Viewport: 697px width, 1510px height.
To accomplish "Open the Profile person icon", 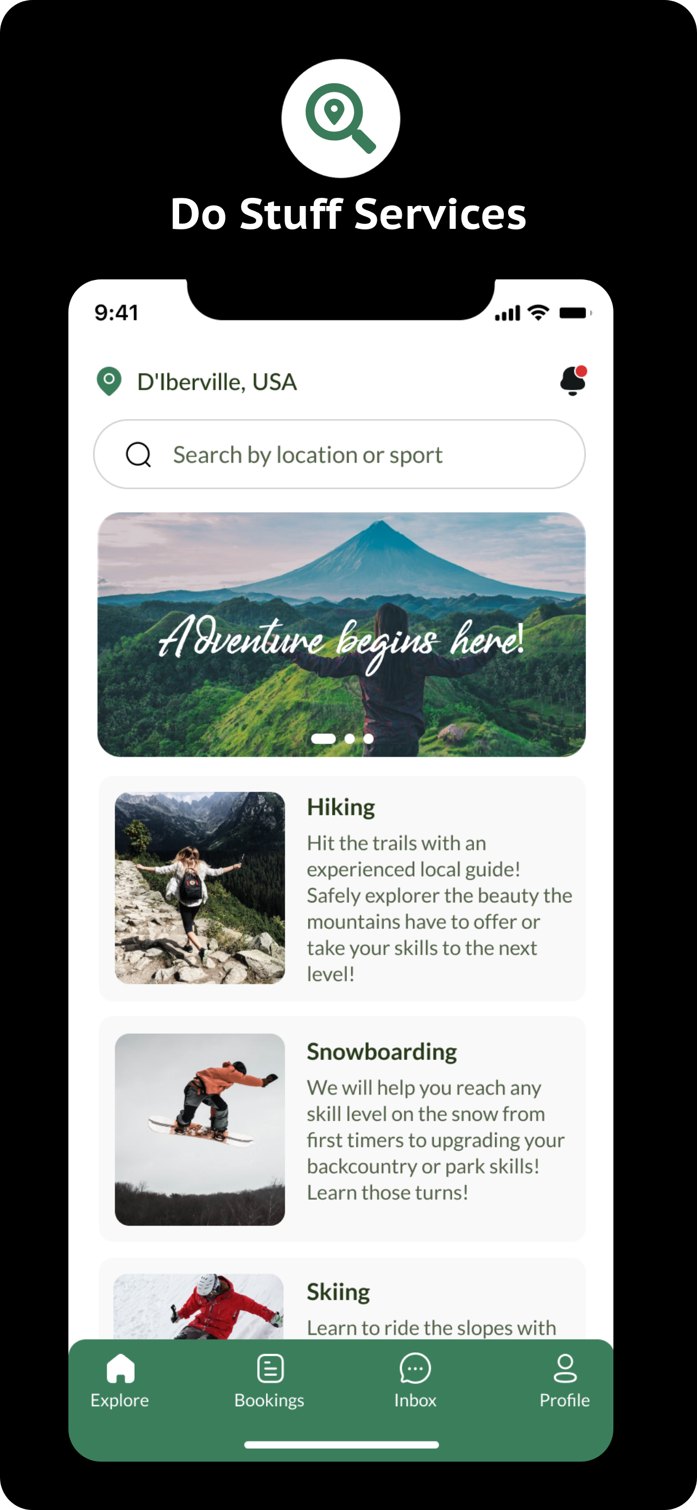I will tap(565, 1368).
